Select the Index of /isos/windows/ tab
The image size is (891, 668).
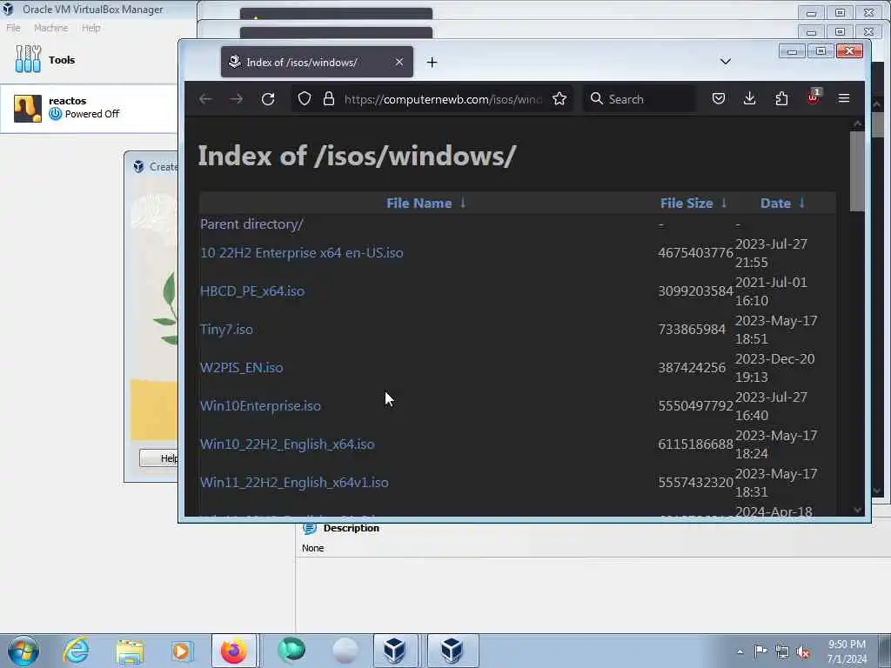(x=317, y=62)
